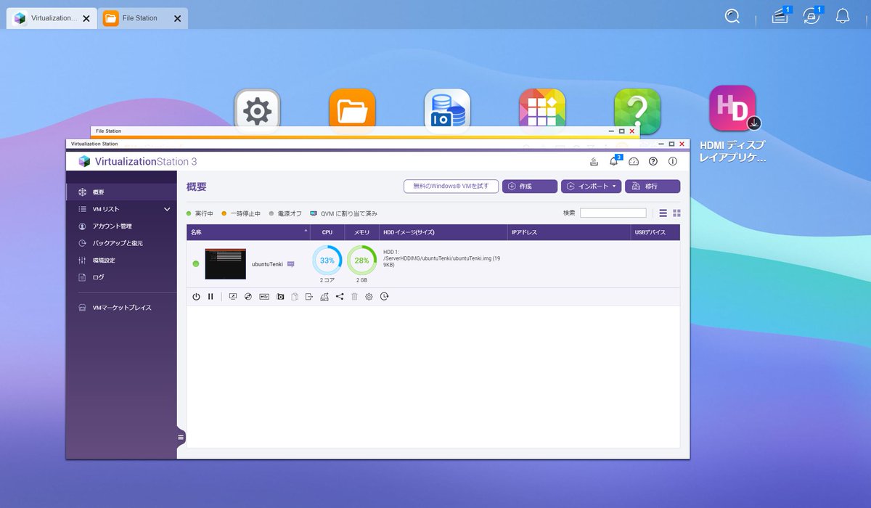This screenshot has width=871, height=508.
Task: Shut down ubuntuTenki with the power icon
Action: pyautogui.click(x=196, y=296)
